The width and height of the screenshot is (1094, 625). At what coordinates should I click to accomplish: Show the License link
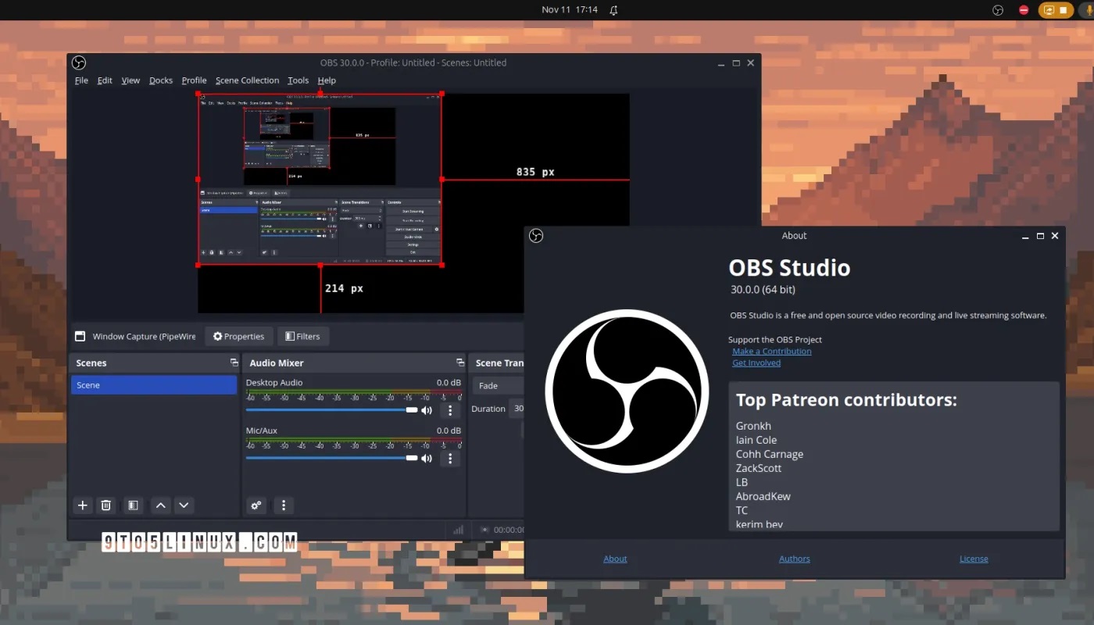(x=974, y=559)
